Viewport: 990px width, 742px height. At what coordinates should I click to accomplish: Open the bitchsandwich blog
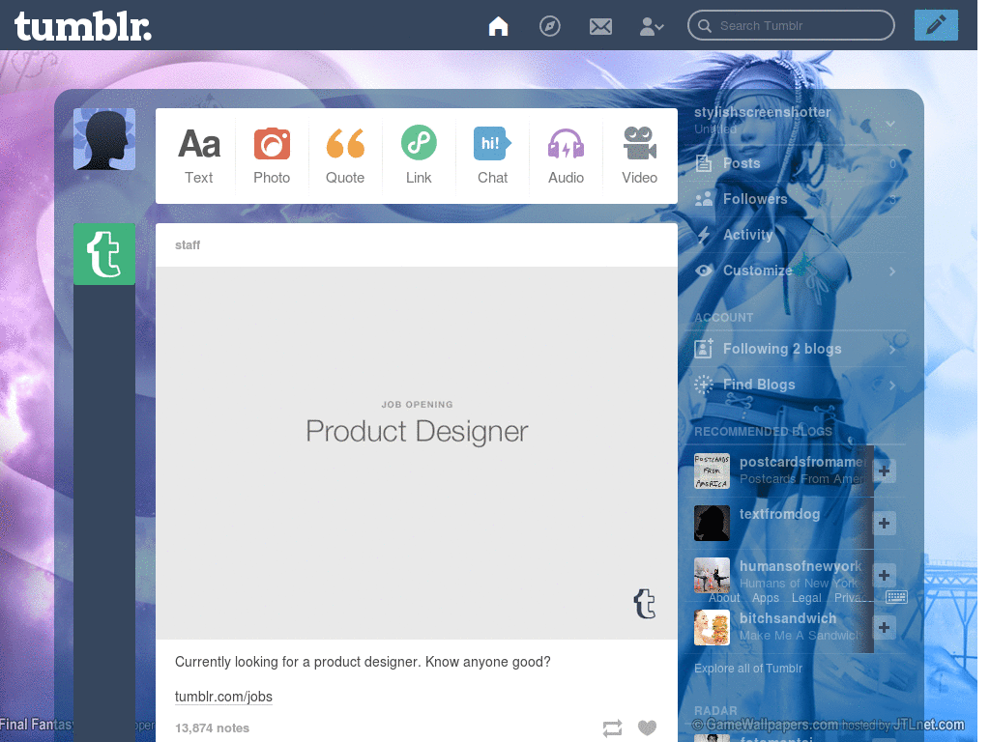(788, 618)
